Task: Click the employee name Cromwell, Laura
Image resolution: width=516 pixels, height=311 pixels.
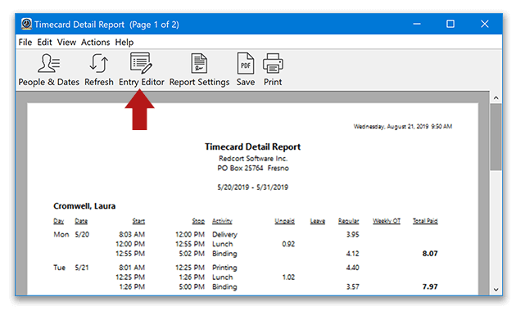Action: (x=84, y=206)
